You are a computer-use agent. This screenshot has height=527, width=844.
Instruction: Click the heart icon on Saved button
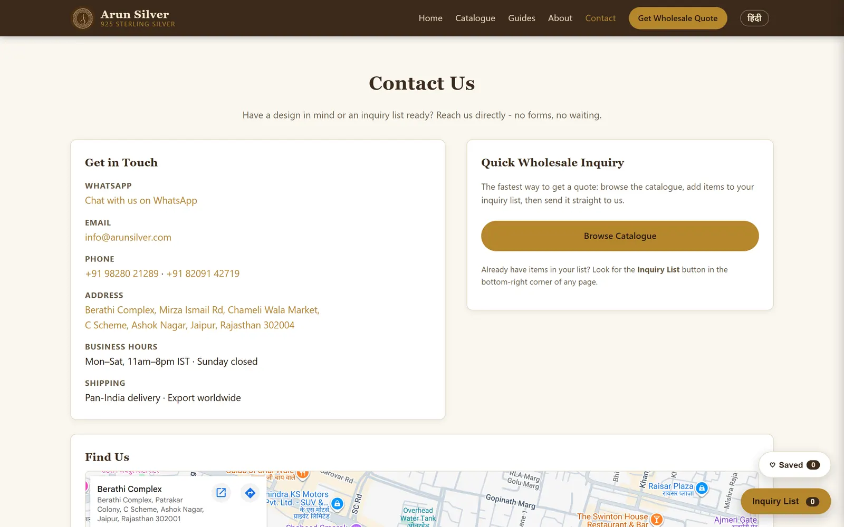tap(772, 465)
